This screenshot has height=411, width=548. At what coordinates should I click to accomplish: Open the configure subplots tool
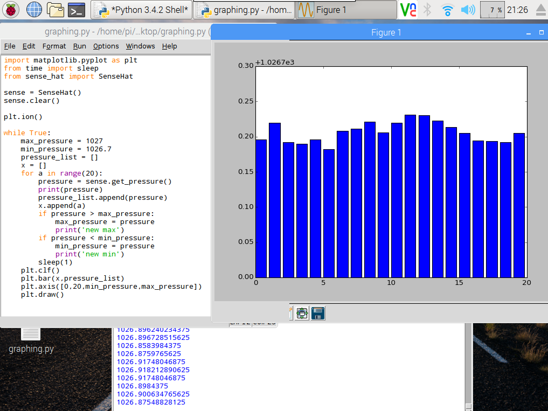coord(302,313)
